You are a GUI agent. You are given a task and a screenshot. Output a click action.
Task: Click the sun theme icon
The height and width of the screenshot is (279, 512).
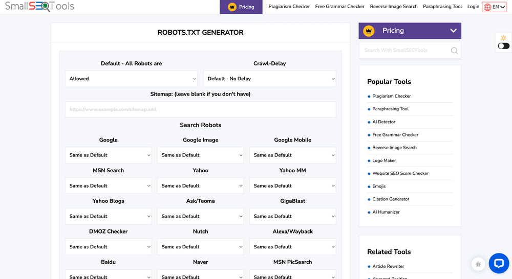[x=503, y=38]
